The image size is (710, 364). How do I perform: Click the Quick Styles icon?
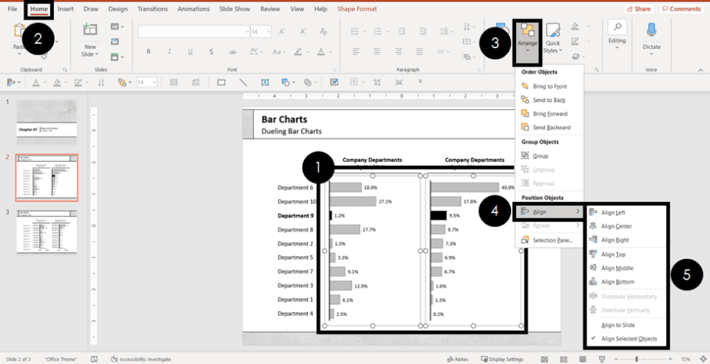click(x=552, y=31)
